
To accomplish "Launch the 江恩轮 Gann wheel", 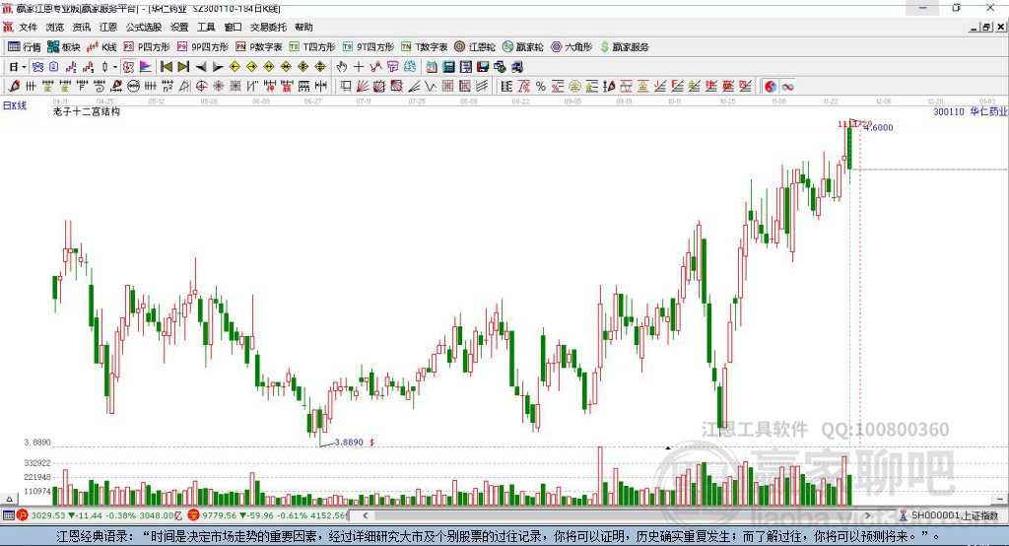I will click(x=475, y=47).
